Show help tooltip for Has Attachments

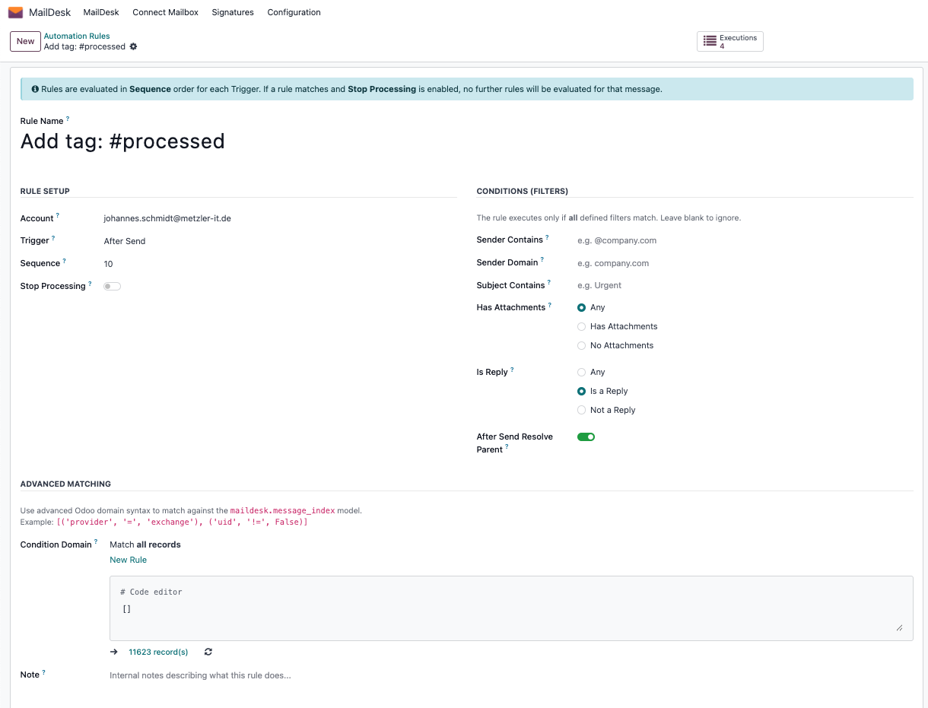[x=550, y=305]
